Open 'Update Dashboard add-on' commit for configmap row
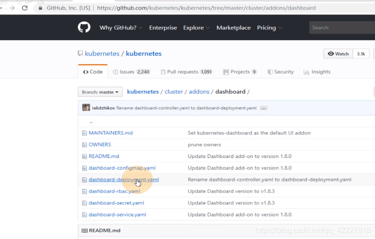Viewport: 375px width, 239px height. click(239, 168)
